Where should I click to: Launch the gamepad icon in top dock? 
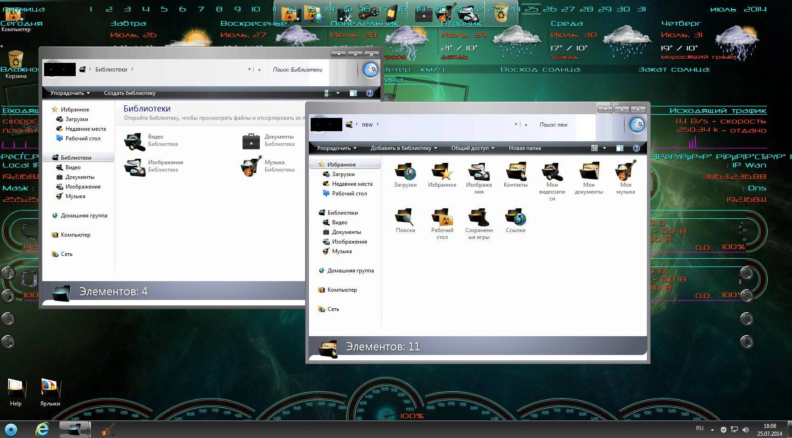tap(368, 14)
